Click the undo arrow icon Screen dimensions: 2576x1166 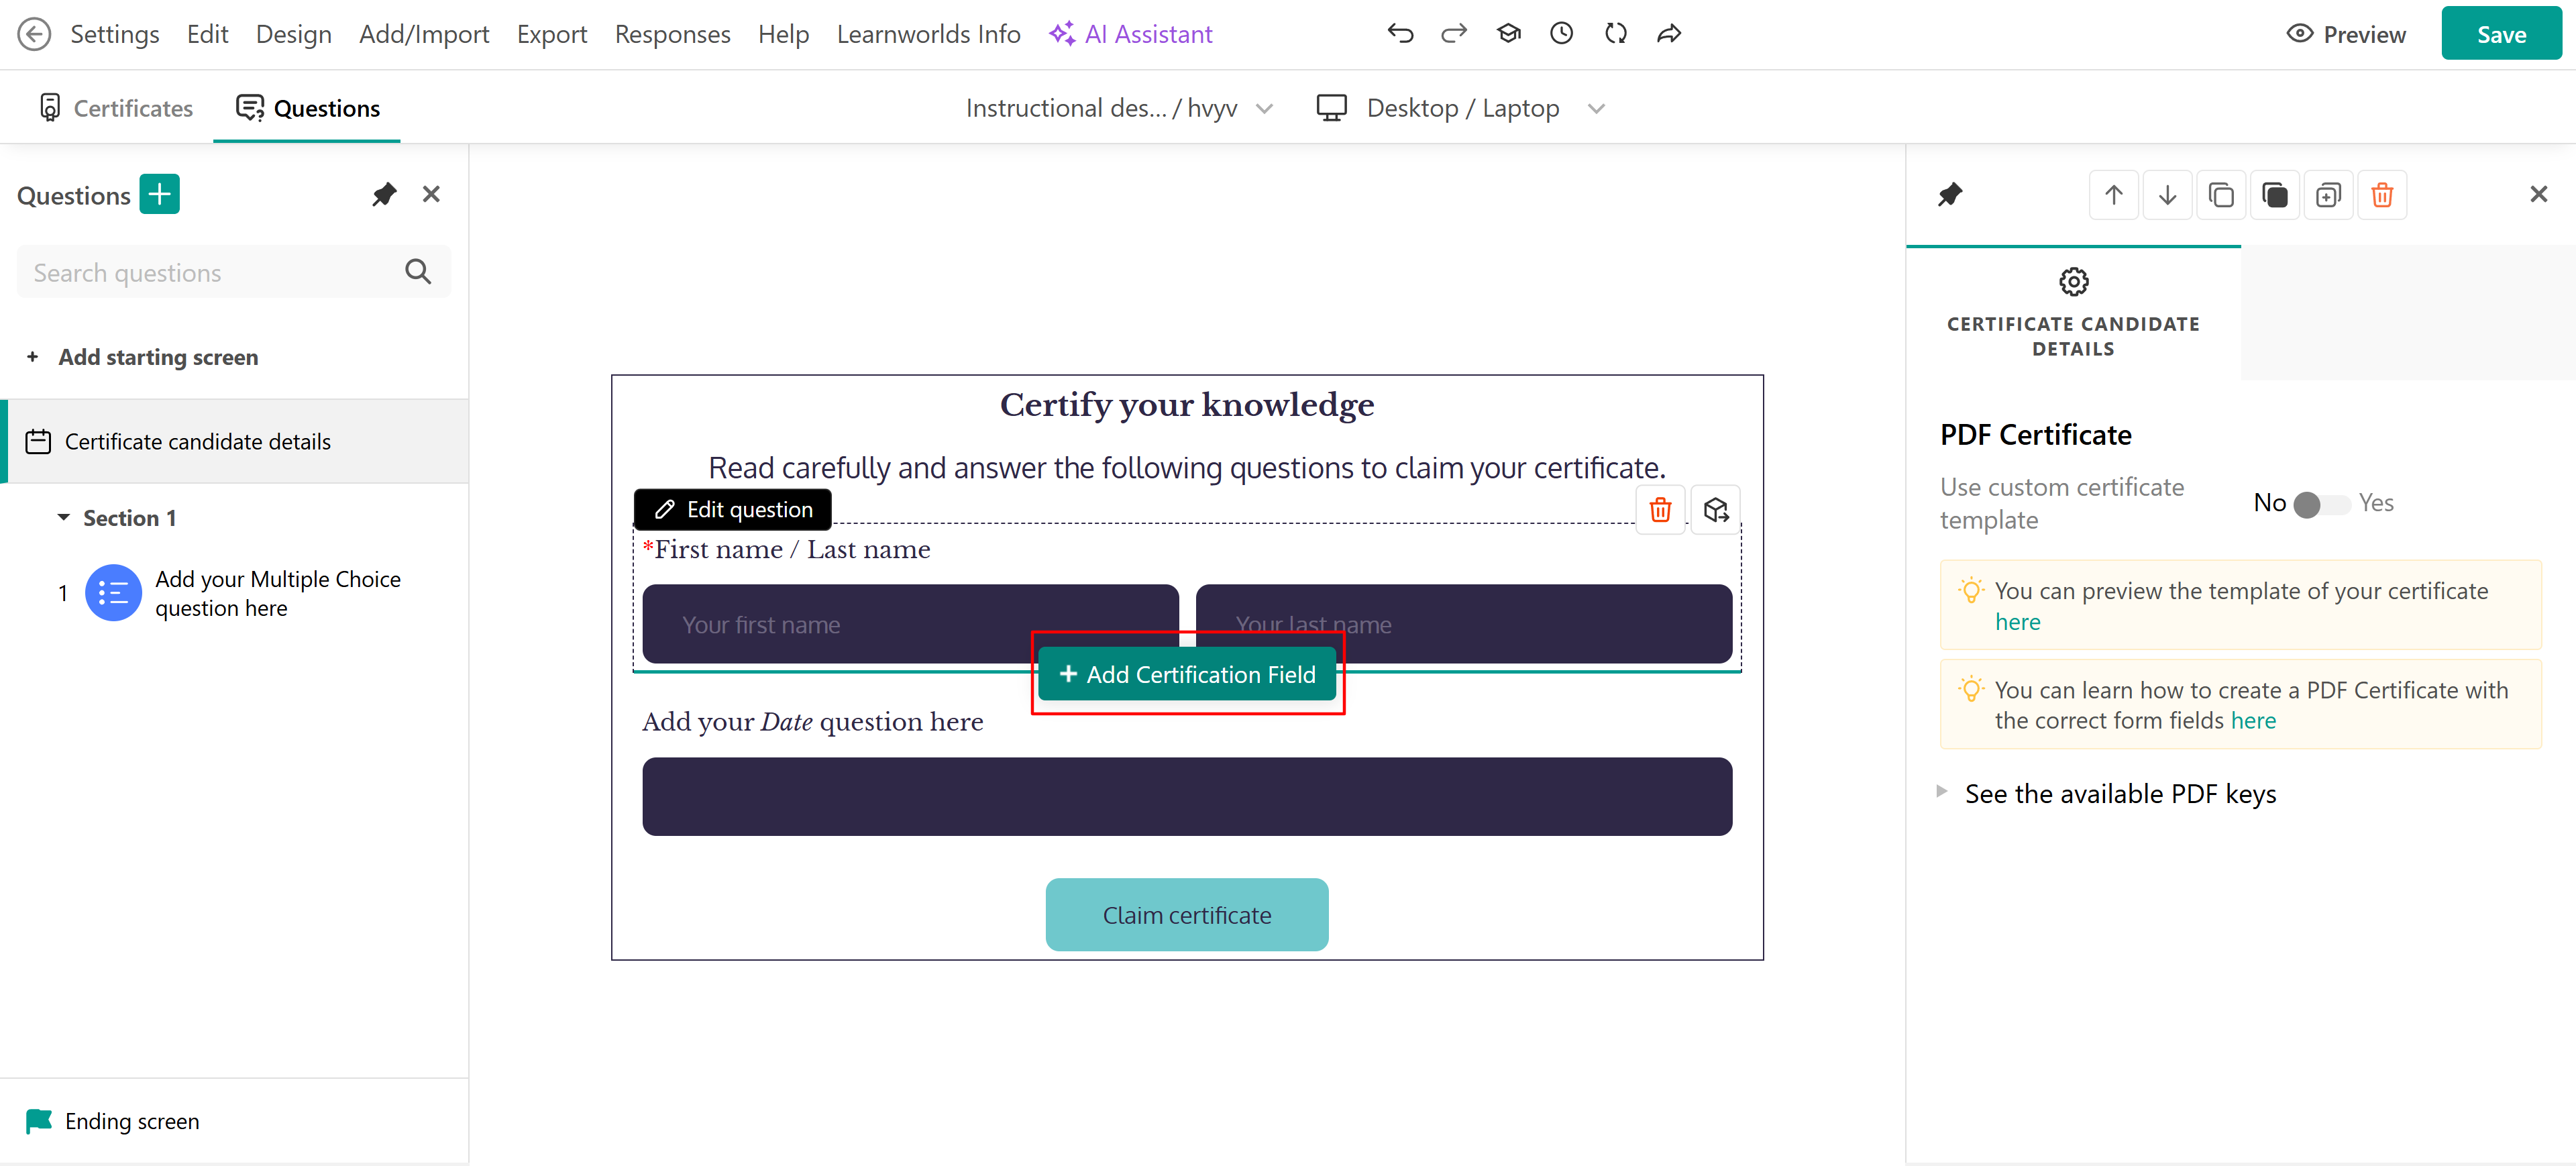tap(1400, 34)
